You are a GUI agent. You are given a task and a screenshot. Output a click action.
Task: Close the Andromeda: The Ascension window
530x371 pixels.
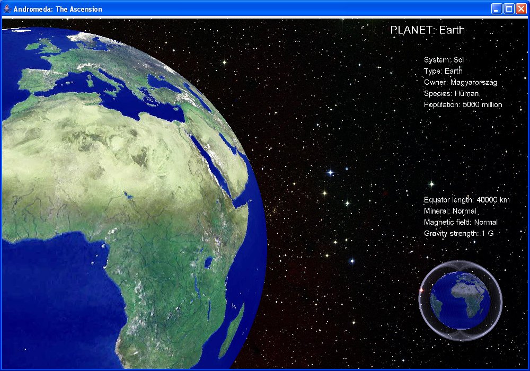pos(520,9)
